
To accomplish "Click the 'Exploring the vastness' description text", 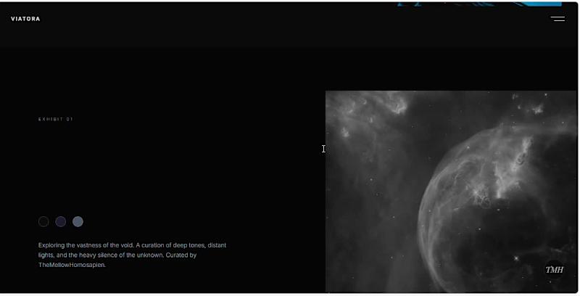I will (132, 255).
